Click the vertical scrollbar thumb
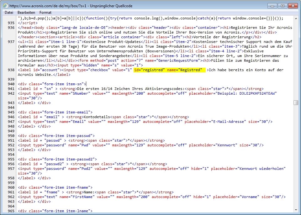This screenshot has width=301, height=215. pyautogui.click(x=296, y=103)
